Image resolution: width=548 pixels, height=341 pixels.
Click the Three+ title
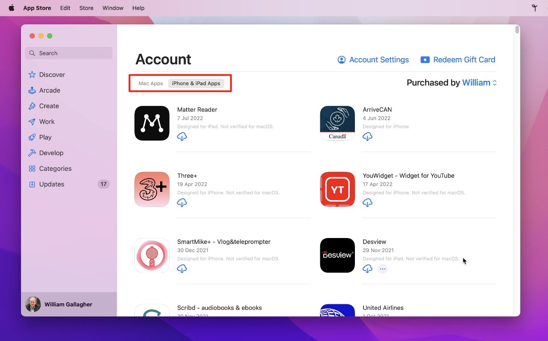coord(187,176)
